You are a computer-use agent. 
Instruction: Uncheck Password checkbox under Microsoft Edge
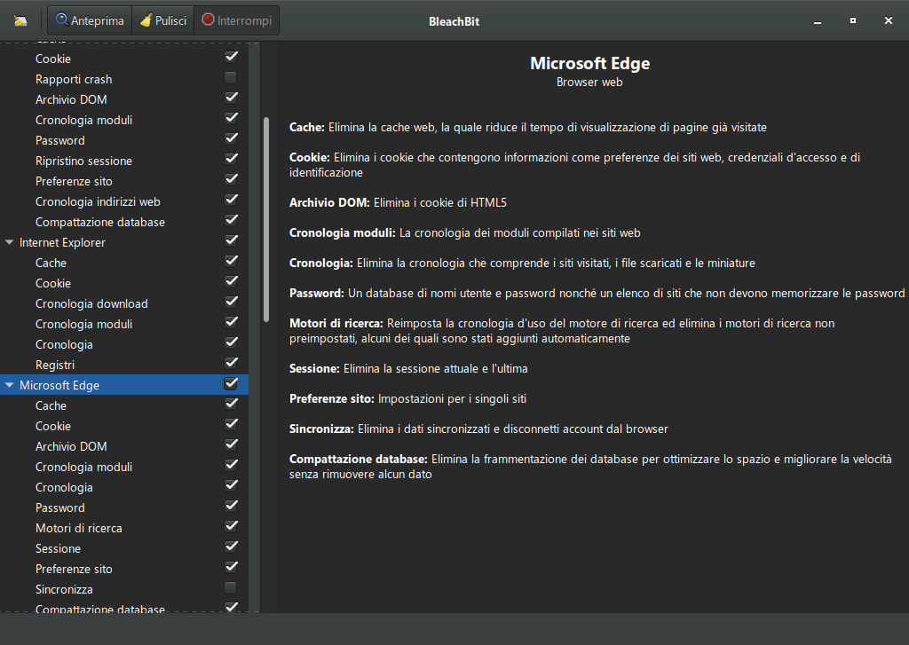tap(231, 506)
